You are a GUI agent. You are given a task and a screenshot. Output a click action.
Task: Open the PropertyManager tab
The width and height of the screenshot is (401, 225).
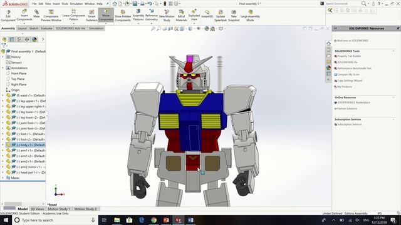(x=12, y=39)
